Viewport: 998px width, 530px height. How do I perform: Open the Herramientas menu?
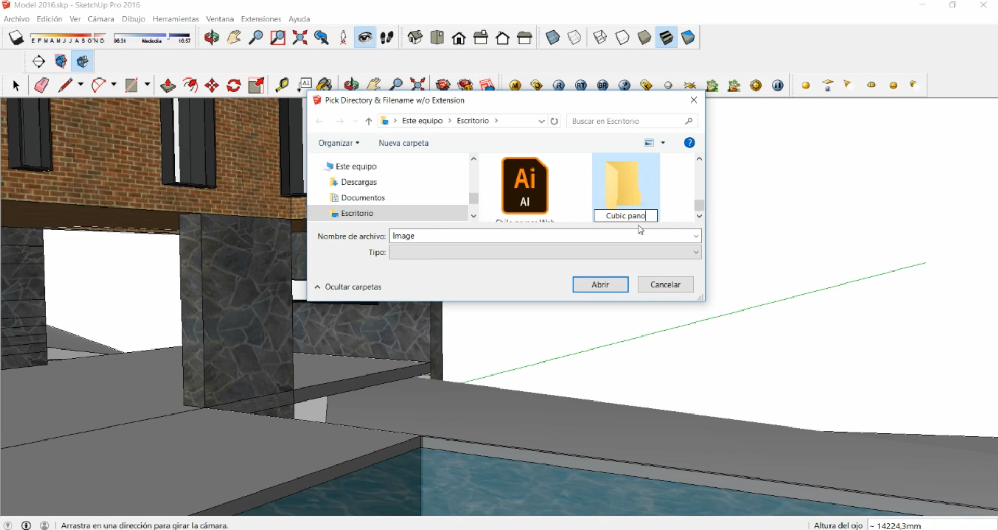[x=176, y=19]
